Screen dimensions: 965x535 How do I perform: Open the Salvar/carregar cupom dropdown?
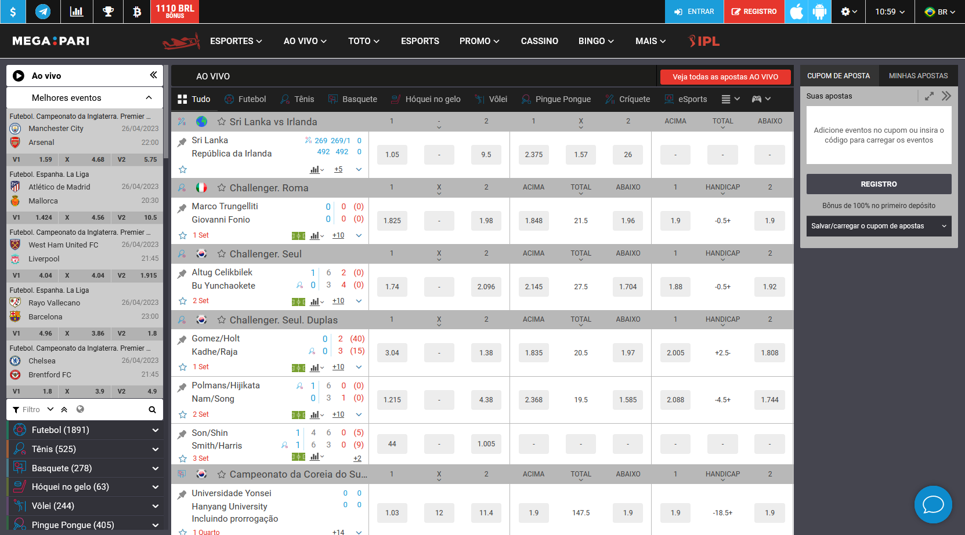[879, 226]
